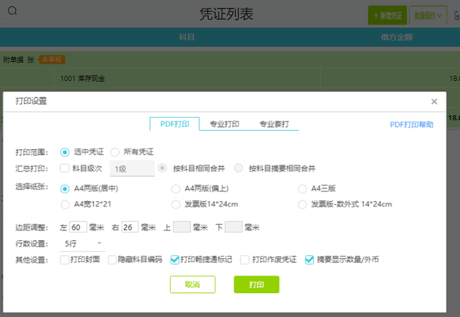Select the PDF打印 tab

click(x=174, y=124)
